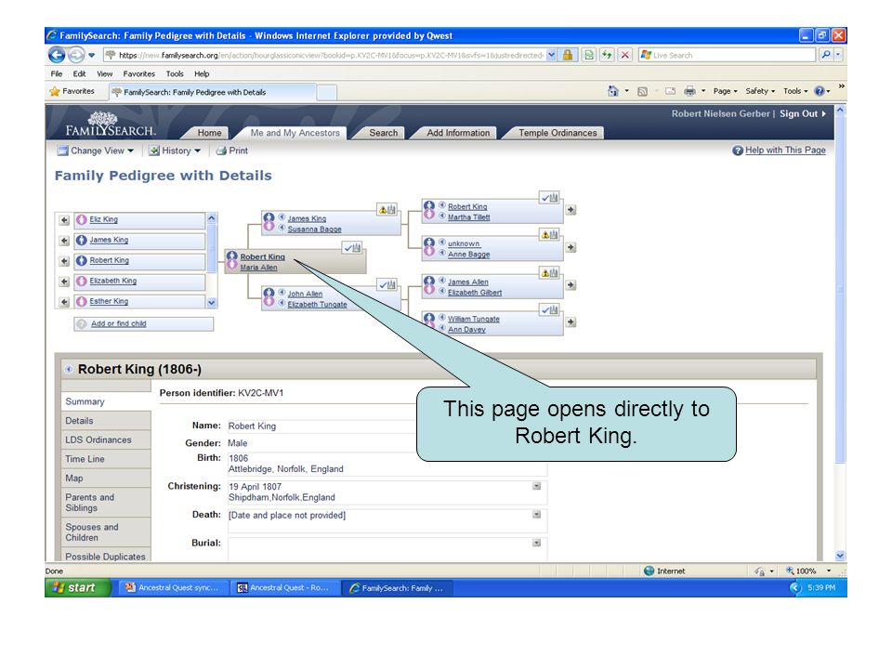892x669 pixels.
Task: Click the Back navigation arrow in Internet Explorer
Action: click(x=57, y=55)
